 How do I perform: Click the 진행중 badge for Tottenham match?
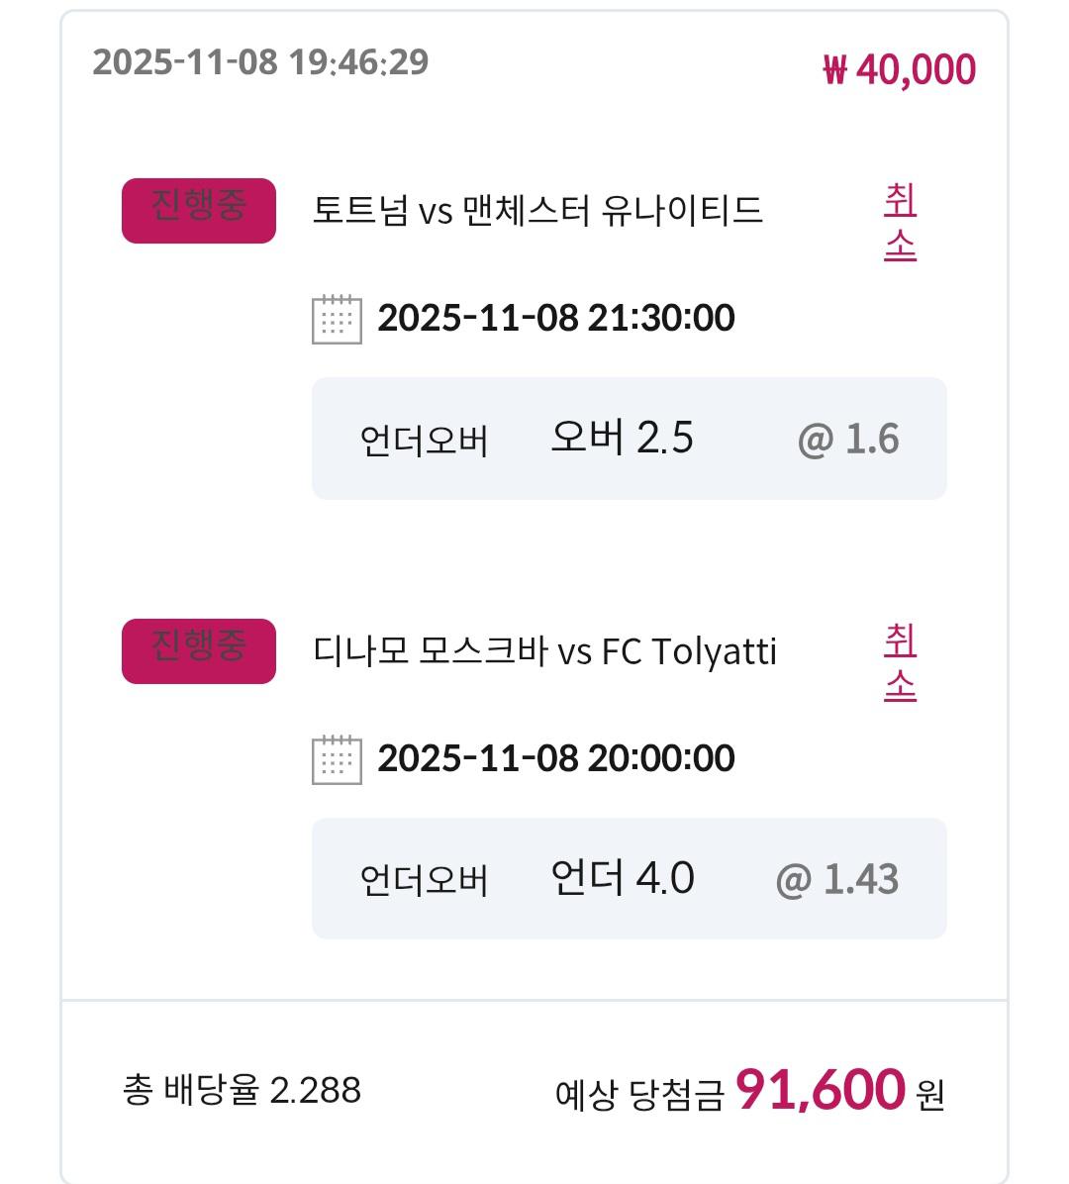(199, 210)
